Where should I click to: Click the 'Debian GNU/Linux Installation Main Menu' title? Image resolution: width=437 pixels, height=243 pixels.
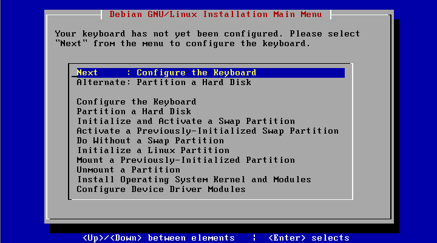[x=215, y=14]
